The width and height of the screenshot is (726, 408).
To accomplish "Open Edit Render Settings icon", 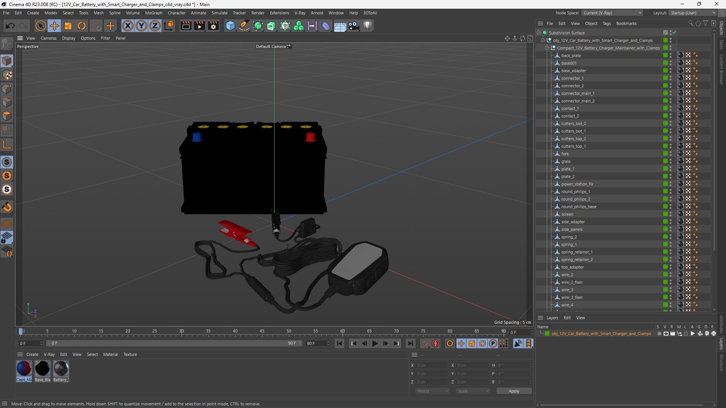I will [214, 26].
